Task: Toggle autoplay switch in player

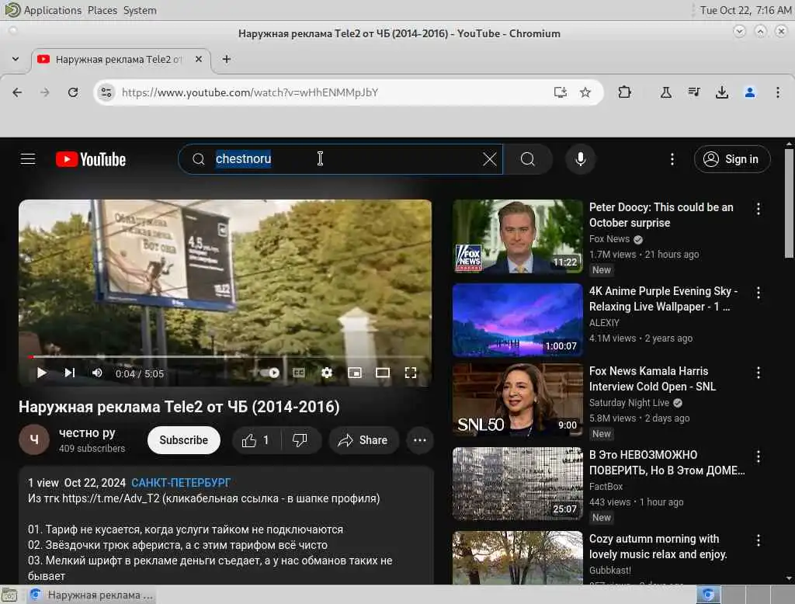Action: [x=269, y=373]
